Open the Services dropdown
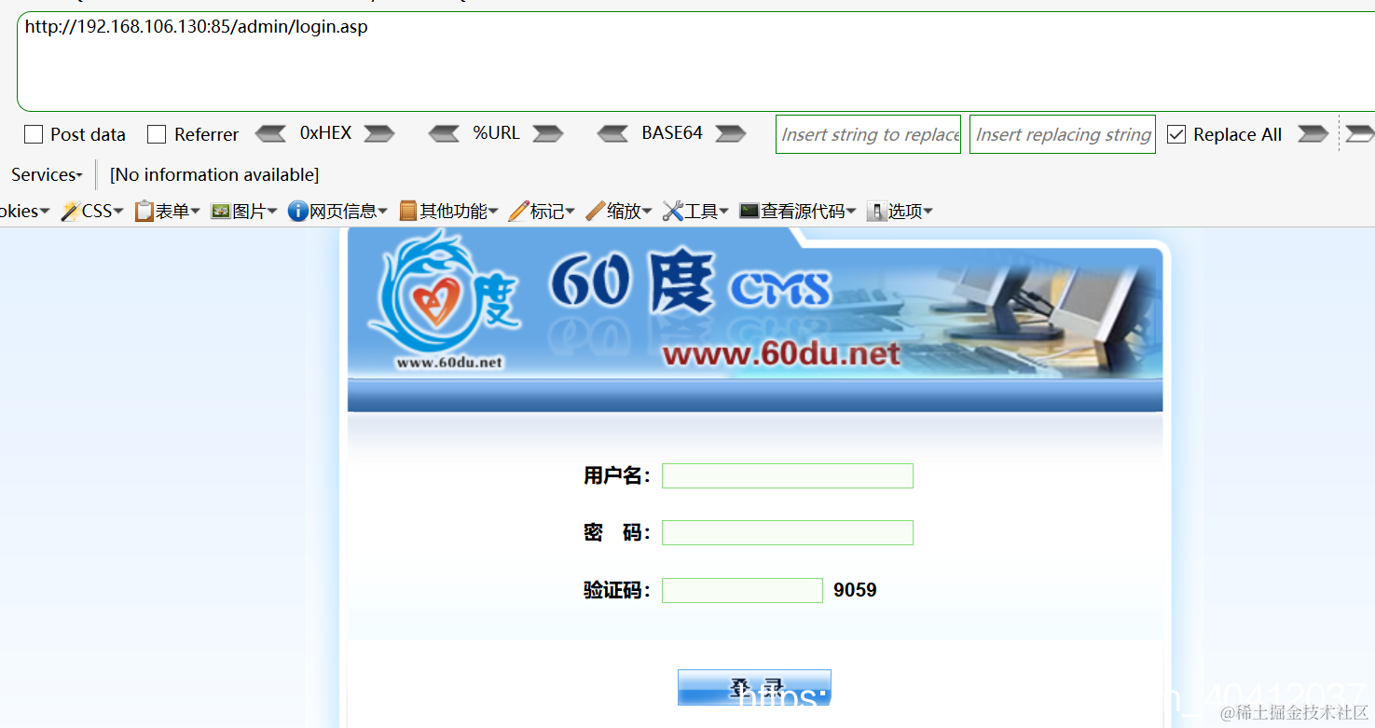Screen dimensions: 1375x728 (x=47, y=174)
